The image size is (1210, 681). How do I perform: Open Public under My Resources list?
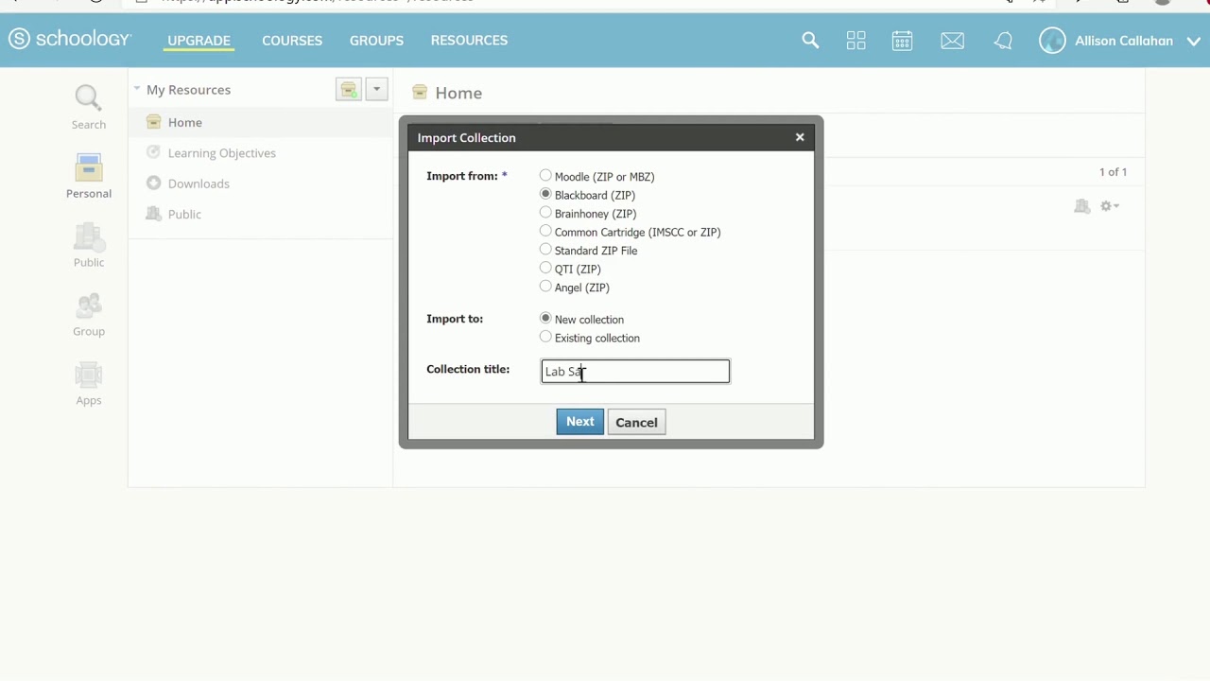coord(184,214)
